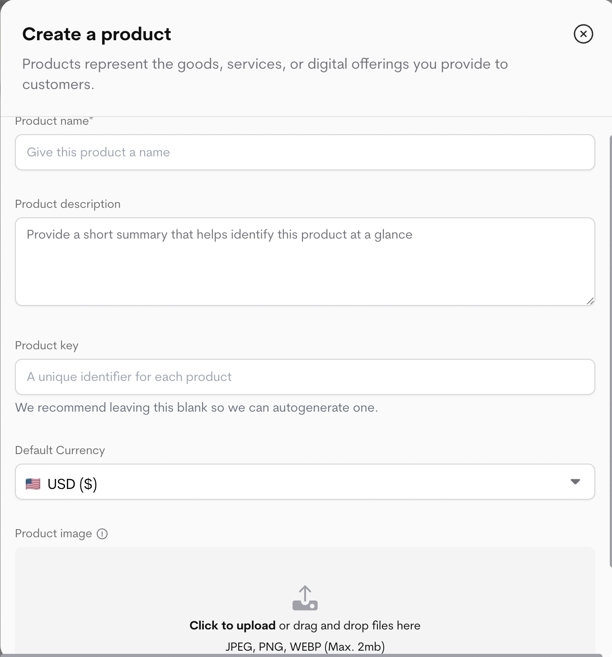Click the X icon in top right corner
The width and height of the screenshot is (612, 657).
(x=583, y=34)
